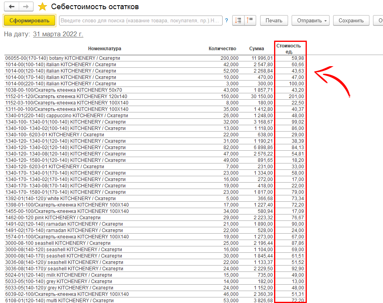
Task: Toggle the favorites star icon
Action: click(x=42, y=7)
